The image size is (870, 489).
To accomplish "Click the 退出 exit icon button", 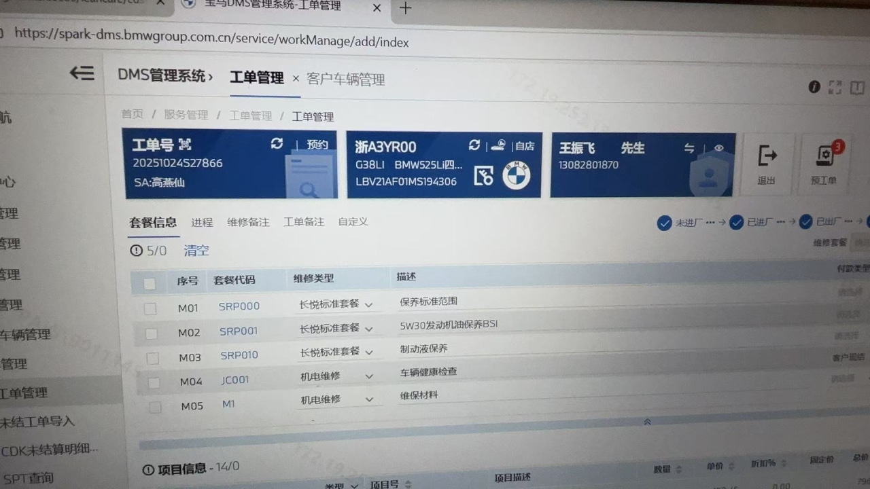I will pos(767,164).
